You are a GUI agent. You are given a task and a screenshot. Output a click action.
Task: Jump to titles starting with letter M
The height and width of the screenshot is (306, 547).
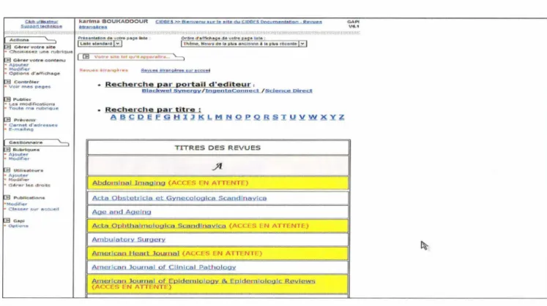pyautogui.click(x=219, y=117)
